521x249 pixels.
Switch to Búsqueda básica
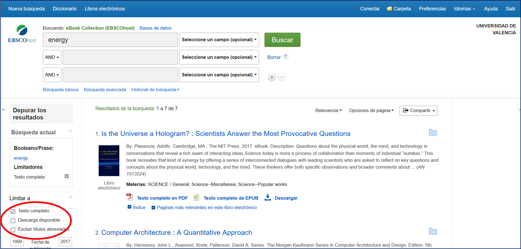point(60,90)
